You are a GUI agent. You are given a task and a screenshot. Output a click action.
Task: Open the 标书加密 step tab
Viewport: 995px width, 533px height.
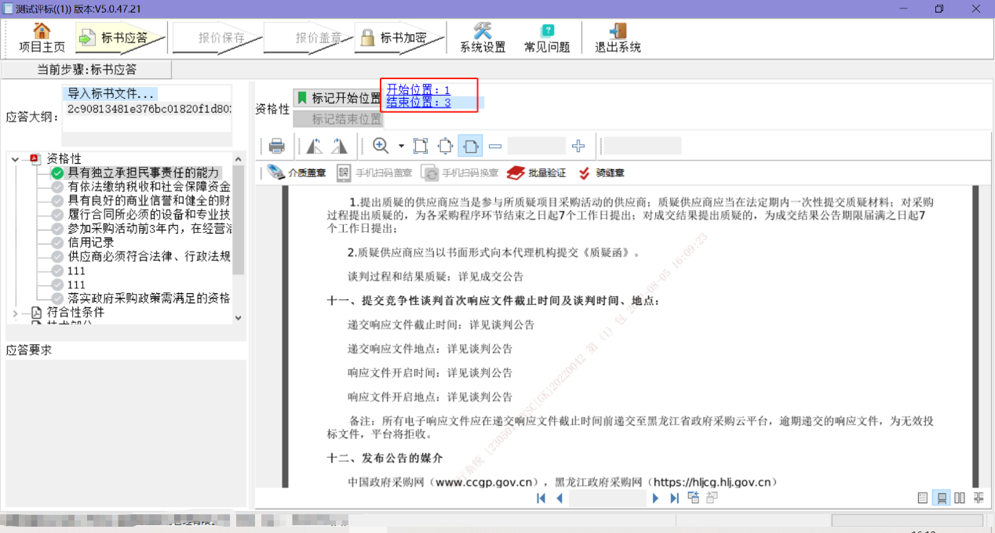[x=395, y=38]
